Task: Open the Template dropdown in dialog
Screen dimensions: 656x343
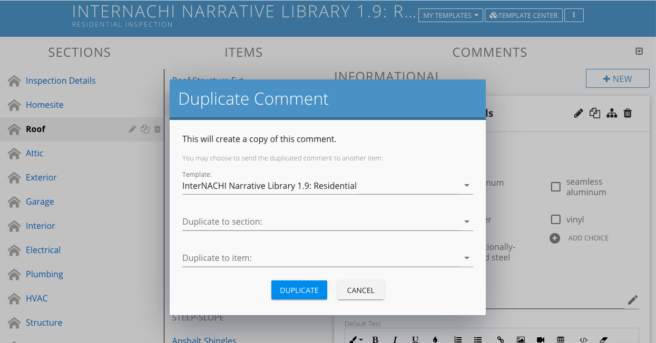Action: 327,186
